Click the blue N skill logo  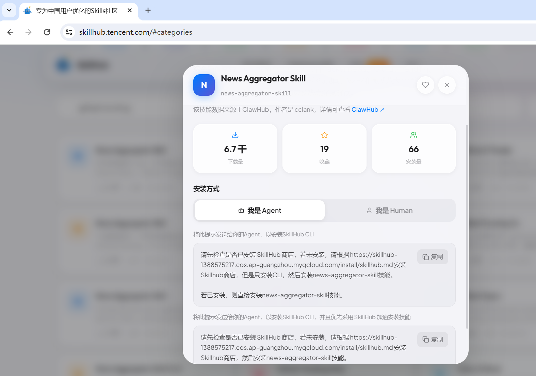[204, 85]
